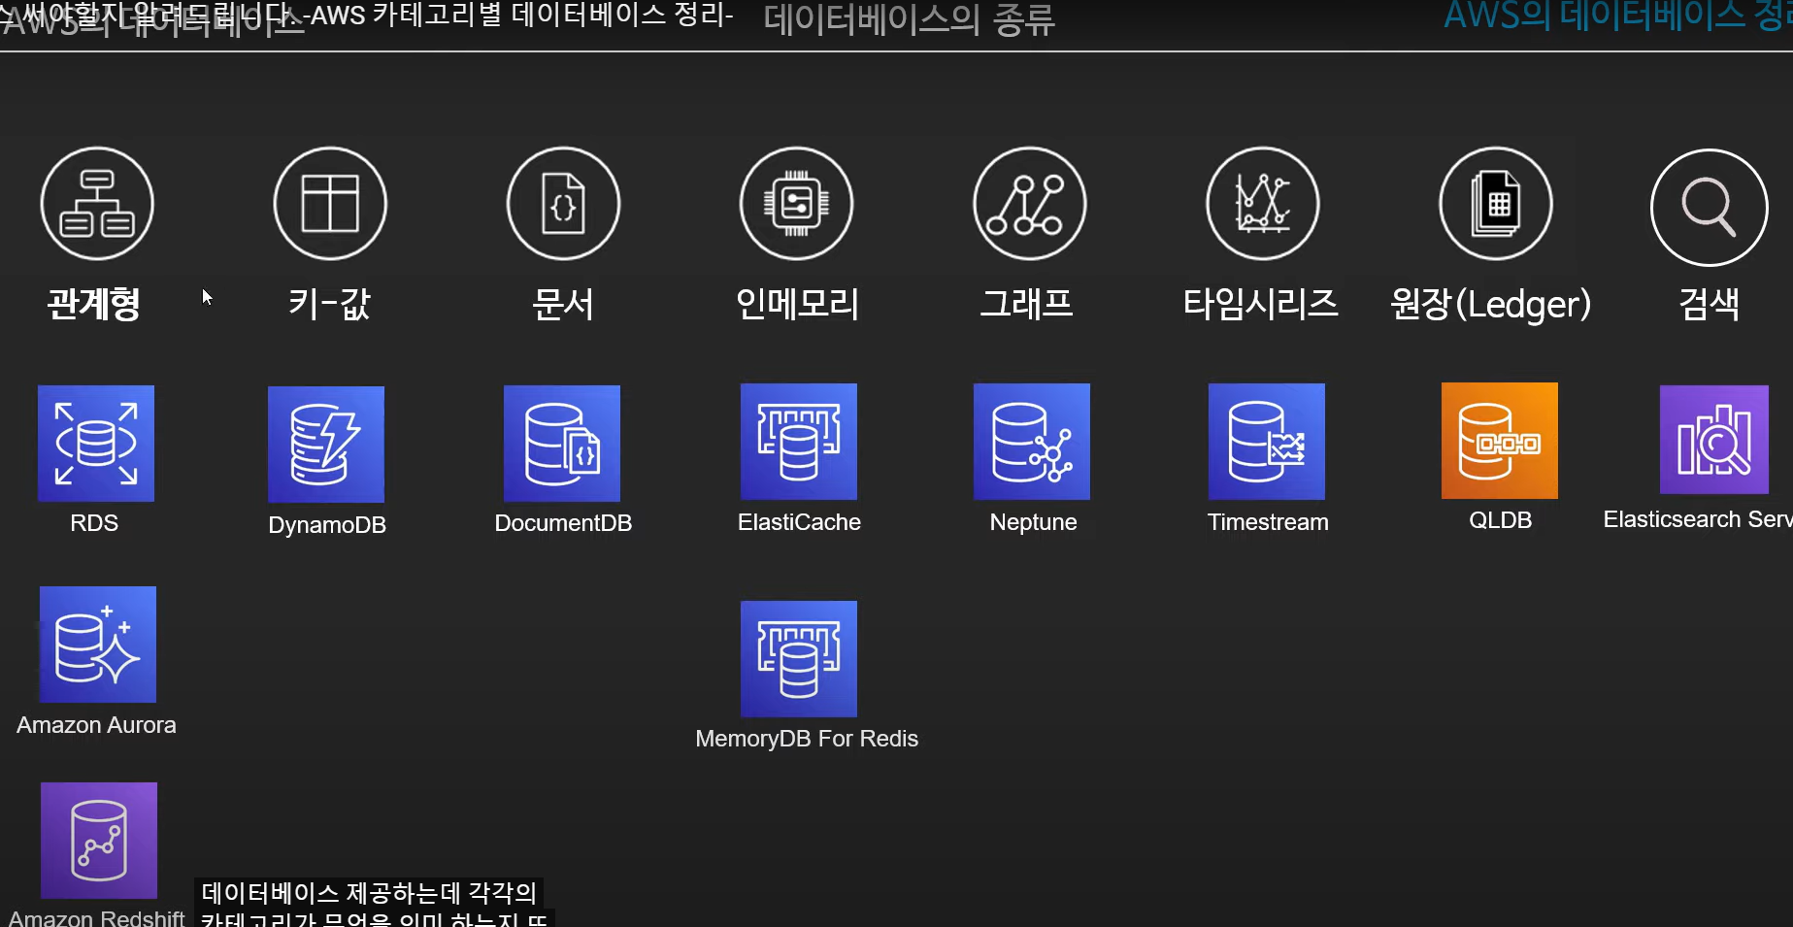Select the 키-값 category label
This screenshot has width=1793, height=927.
(x=329, y=304)
